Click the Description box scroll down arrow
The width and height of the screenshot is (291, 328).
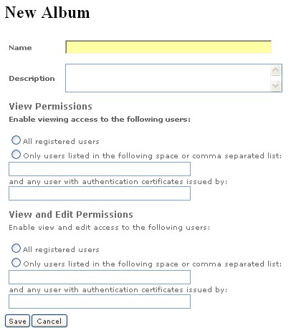pos(276,86)
